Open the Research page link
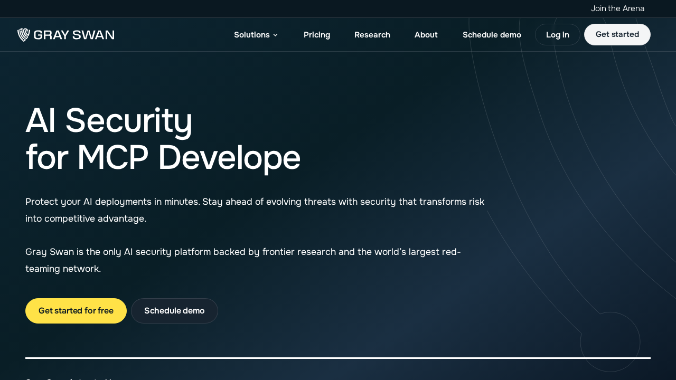676x380 pixels. coord(372,35)
